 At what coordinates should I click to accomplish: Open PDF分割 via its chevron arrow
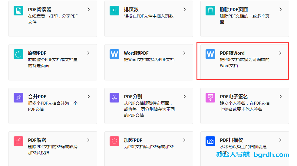point(185,96)
